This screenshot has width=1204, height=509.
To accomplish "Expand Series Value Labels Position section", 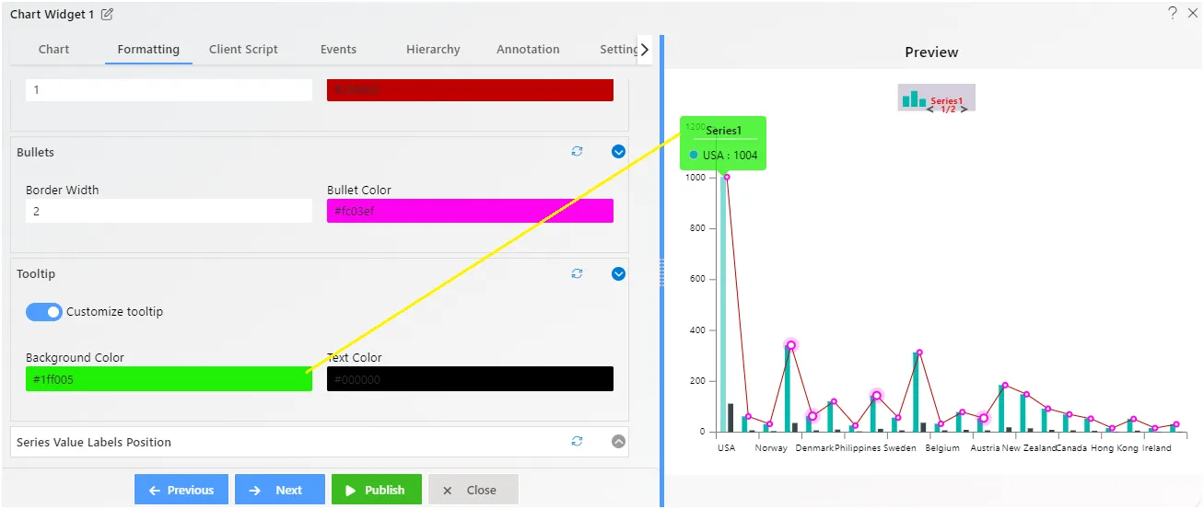I will tap(619, 442).
